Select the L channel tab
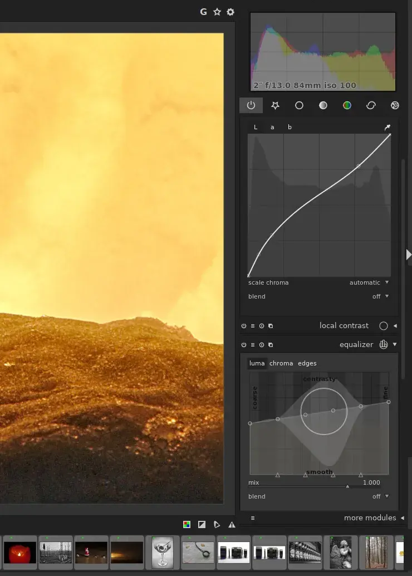 click(x=256, y=127)
